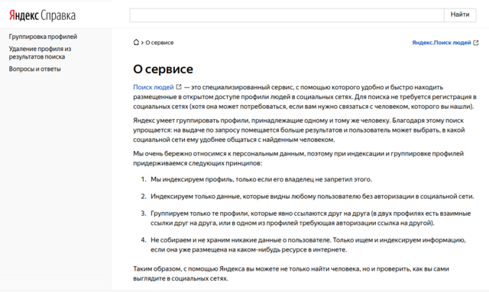Click the О сервисе page heading
This screenshot has height=292, width=489.
coord(163,69)
